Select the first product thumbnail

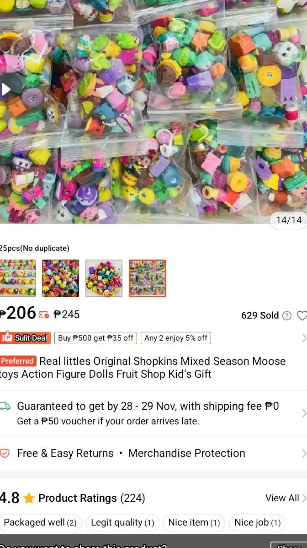point(17,278)
